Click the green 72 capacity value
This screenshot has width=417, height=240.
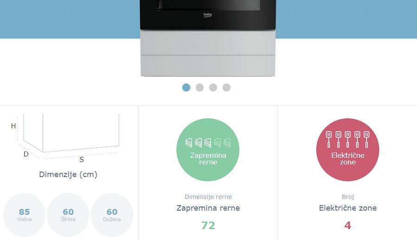pos(208,225)
